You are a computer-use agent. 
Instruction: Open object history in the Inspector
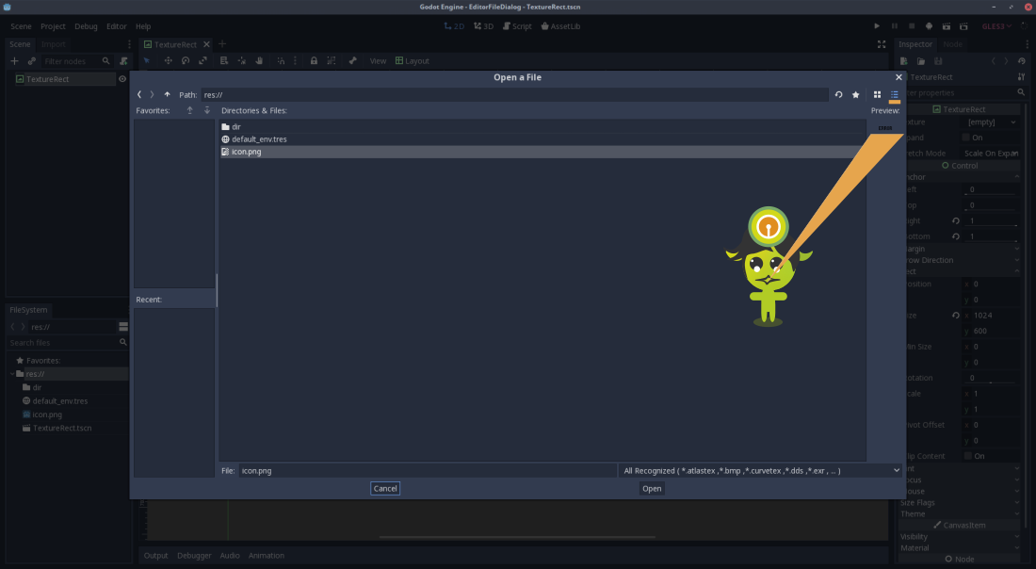coord(1022,61)
